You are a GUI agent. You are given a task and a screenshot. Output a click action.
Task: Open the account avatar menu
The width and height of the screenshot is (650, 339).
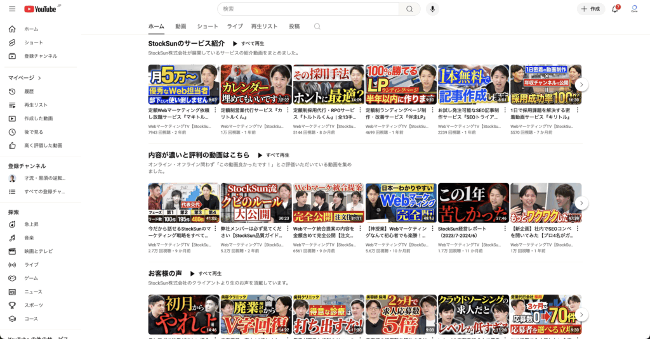click(x=634, y=9)
